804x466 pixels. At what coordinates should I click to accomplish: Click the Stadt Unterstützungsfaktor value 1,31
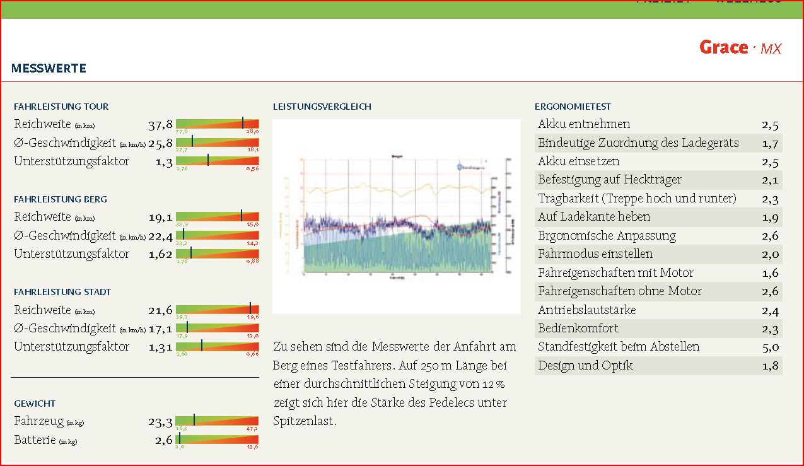(x=161, y=347)
